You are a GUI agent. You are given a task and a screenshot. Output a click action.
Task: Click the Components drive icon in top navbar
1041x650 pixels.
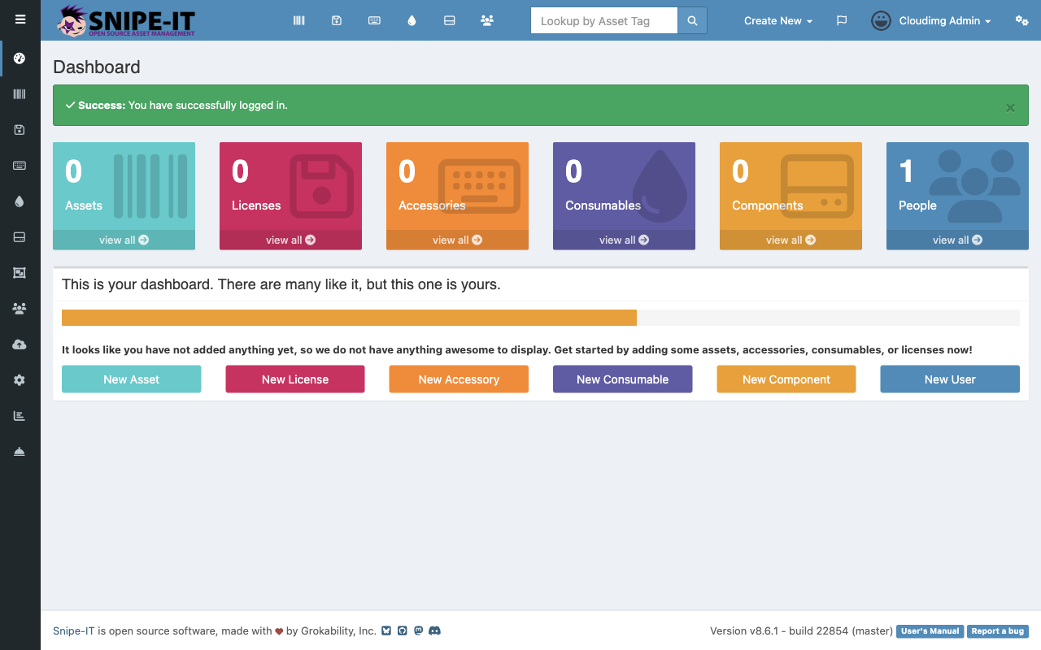point(449,20)
